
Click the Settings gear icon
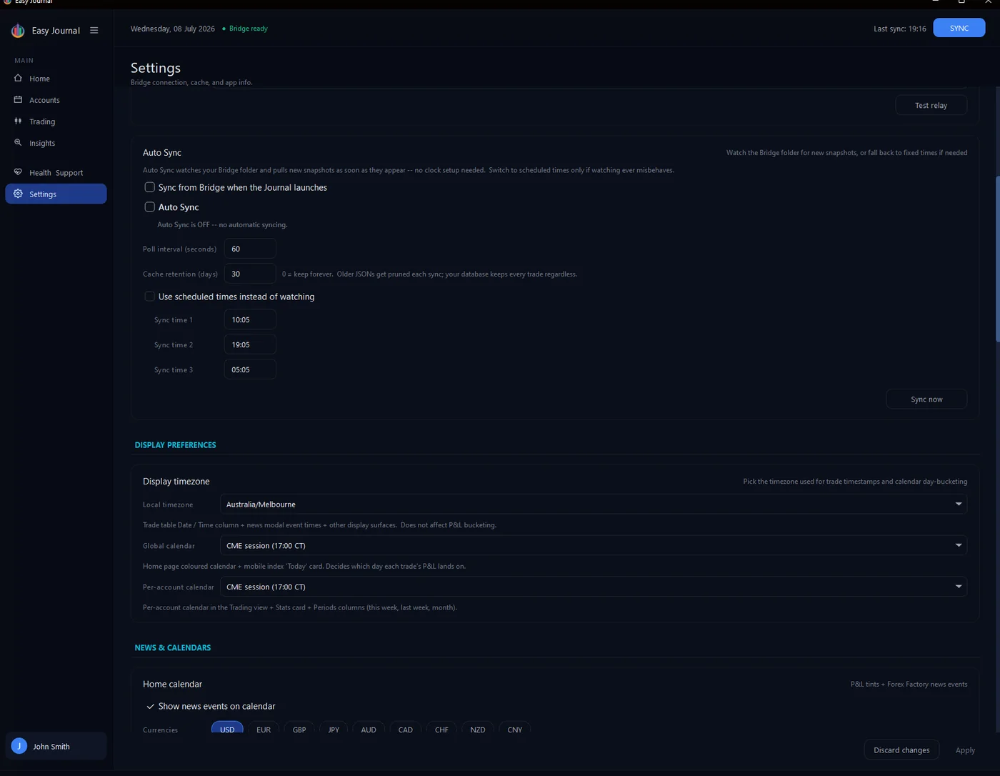pyautogui.click(x=18, y=194)
